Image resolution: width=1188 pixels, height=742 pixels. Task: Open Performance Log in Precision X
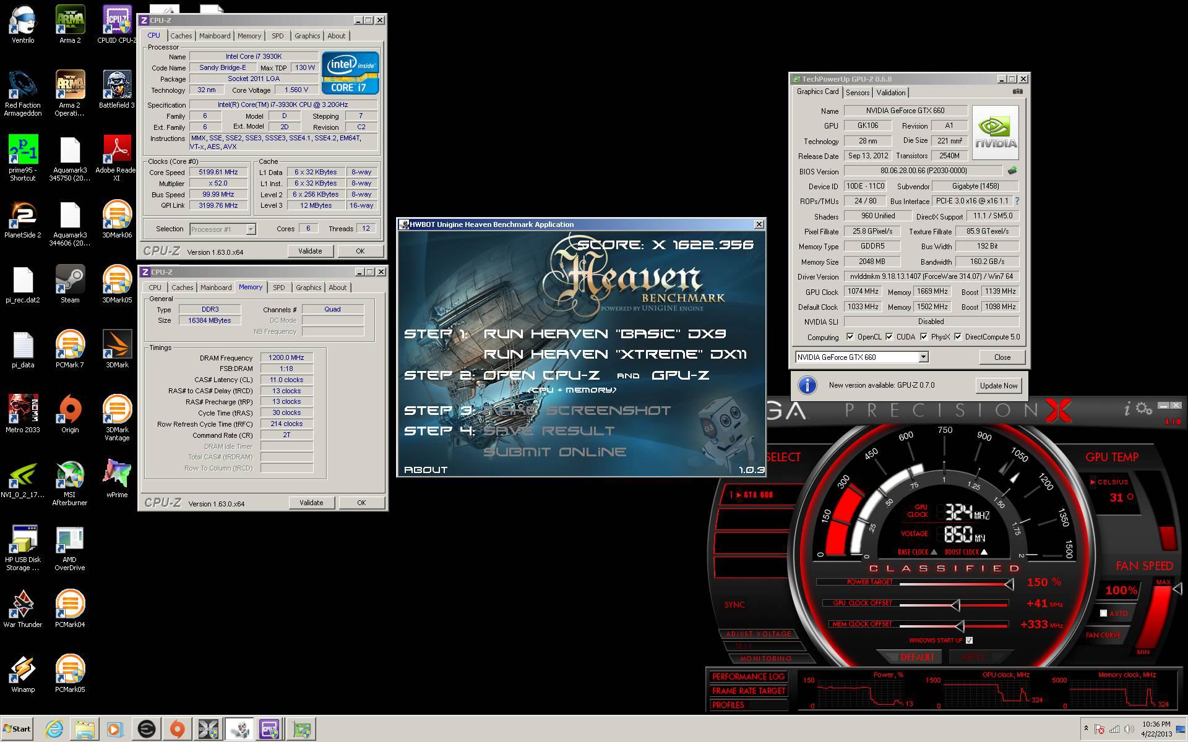tap(749, 676)
